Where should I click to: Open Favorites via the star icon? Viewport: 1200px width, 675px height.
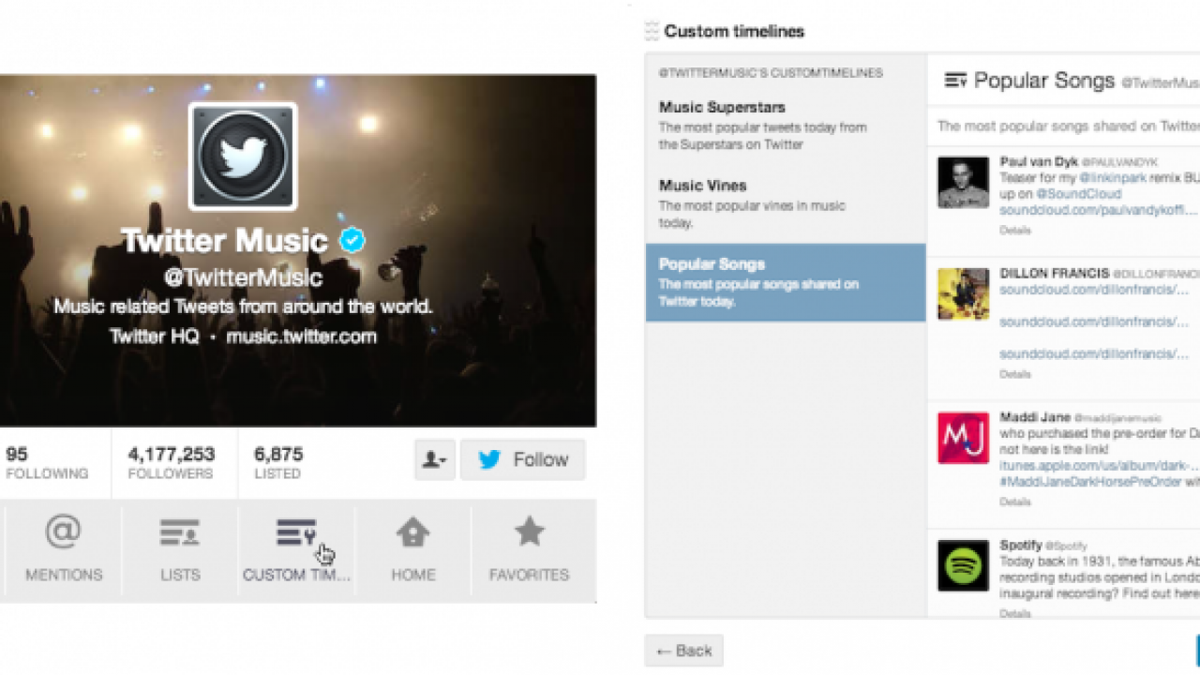pyautogui.click(x=530, y=531)
